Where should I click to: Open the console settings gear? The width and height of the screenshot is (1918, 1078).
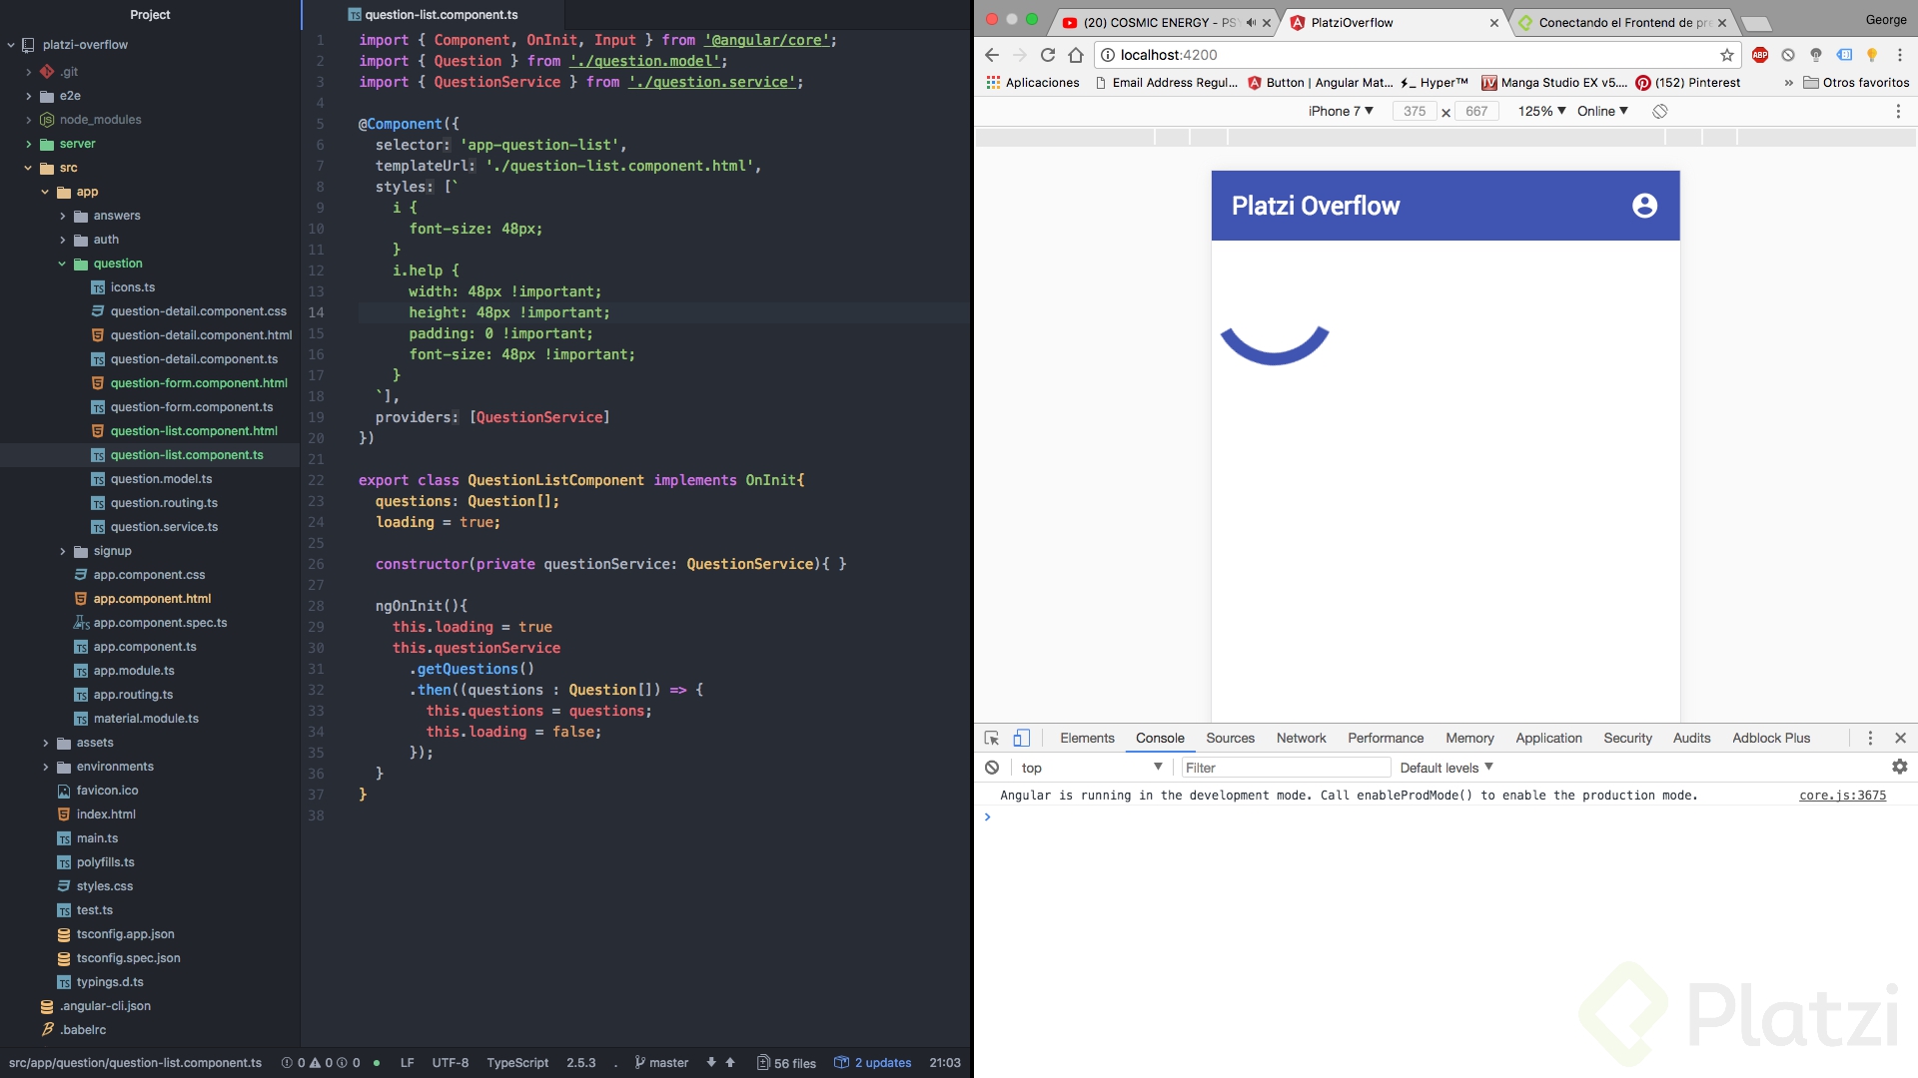(x=1899, y=767)
